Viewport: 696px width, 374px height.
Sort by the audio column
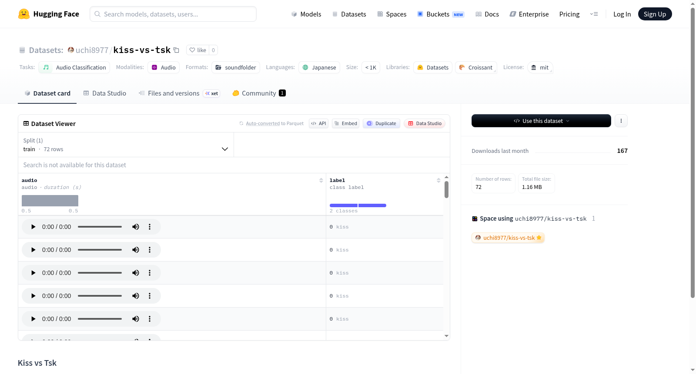pos(321,180)
